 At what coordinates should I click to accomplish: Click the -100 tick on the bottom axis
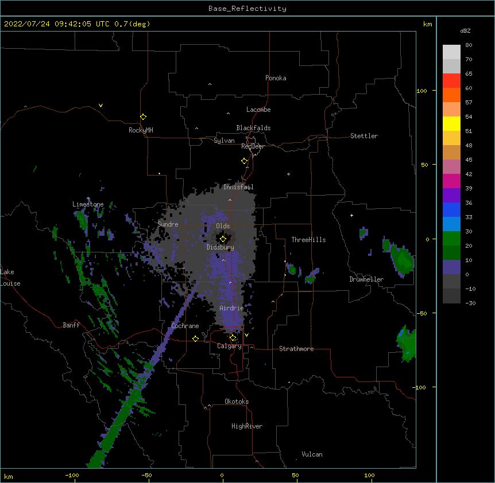tap(72, 475)
